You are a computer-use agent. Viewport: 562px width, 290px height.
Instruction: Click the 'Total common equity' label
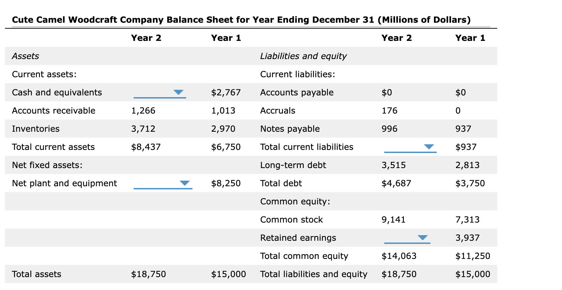(304, 256)
